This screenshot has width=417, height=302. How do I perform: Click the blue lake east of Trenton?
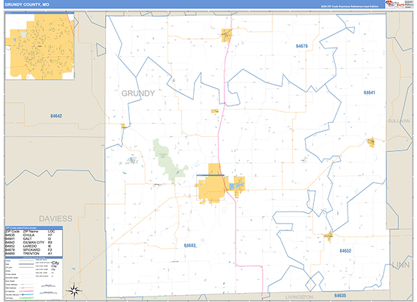click(x=231, y=187)
